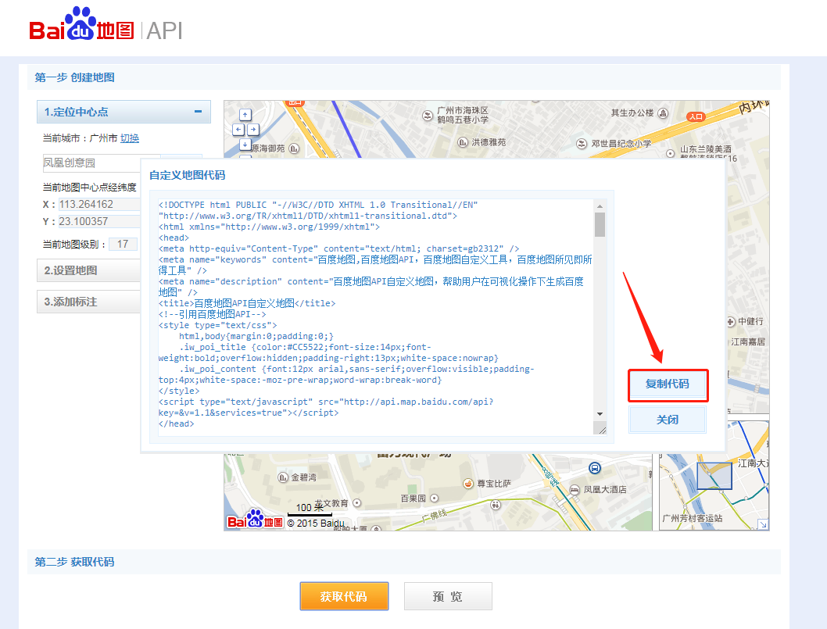Click the bus station icon on map
This screenshot has width=827, height=629.
[x=595, y=468]
